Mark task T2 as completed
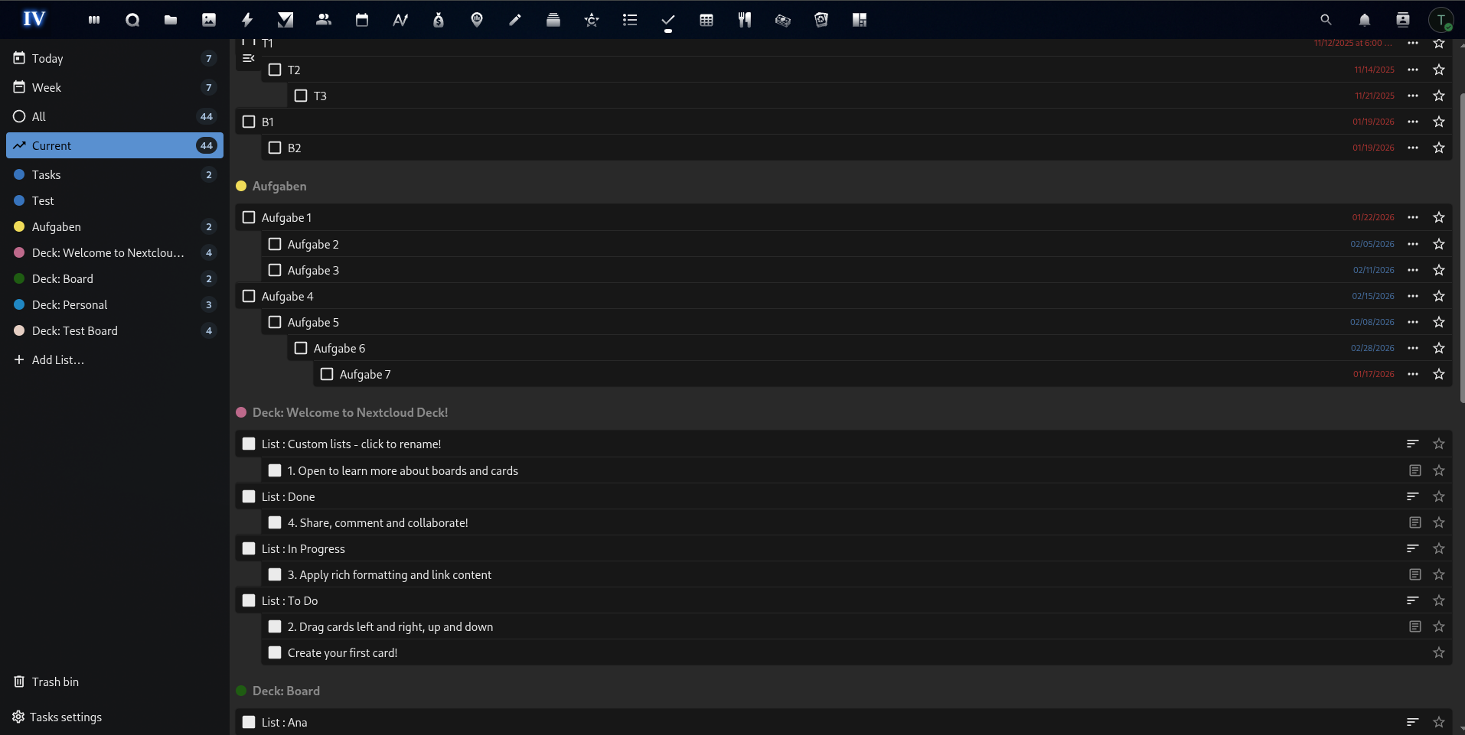The height and width of the screenshot is (735, 1465). 275,70
